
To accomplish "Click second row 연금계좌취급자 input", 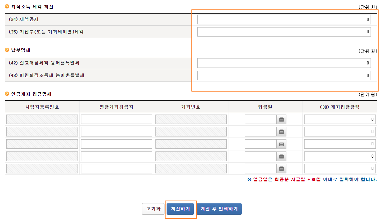I will [117, 132].
